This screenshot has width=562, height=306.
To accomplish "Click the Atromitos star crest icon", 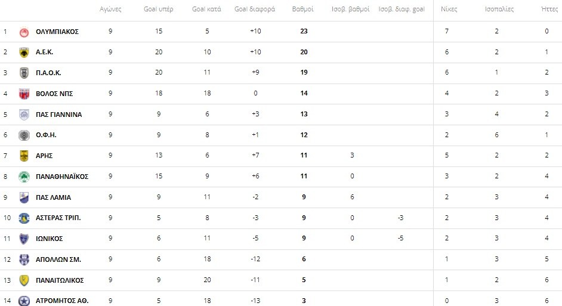I will point(24,301).
